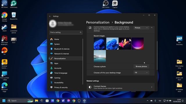Select the EA desktop icon

click(5, 51)
